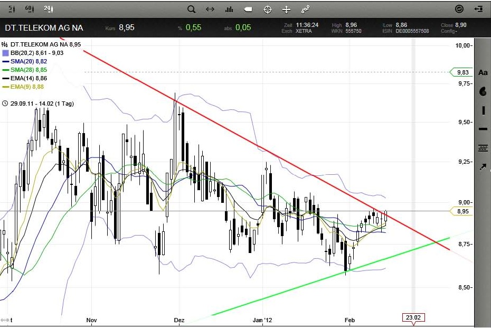Select the Aa text annotation tool
The height and width of the screenshot is (328, 491).
[483, 73]
